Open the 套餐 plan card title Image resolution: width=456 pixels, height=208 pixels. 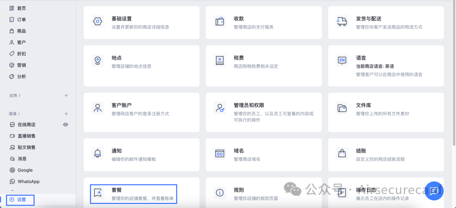pos(117,190)
